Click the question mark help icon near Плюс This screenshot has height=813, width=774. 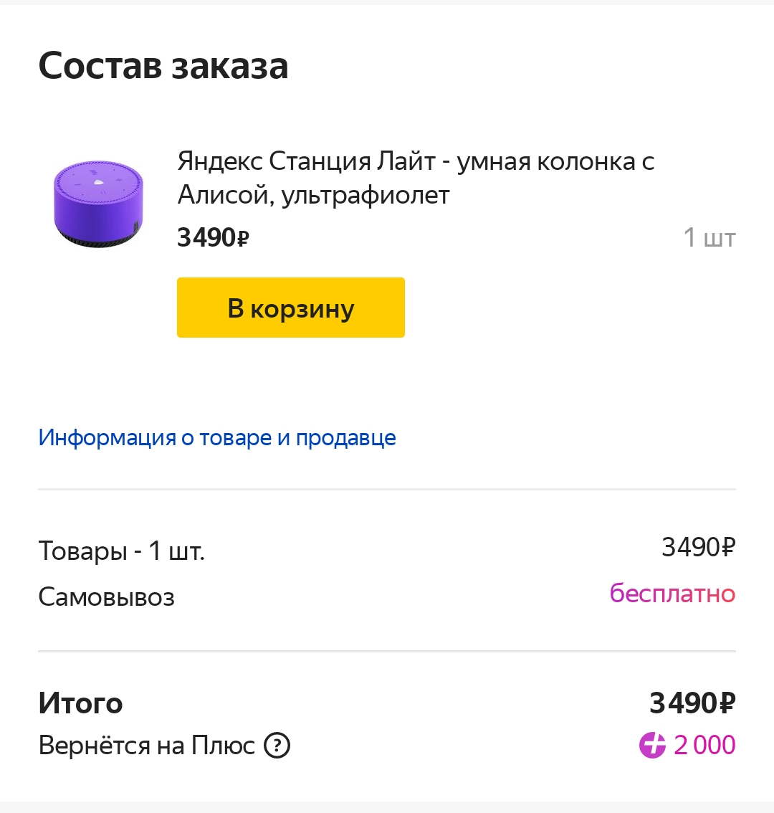coord(277,746)
